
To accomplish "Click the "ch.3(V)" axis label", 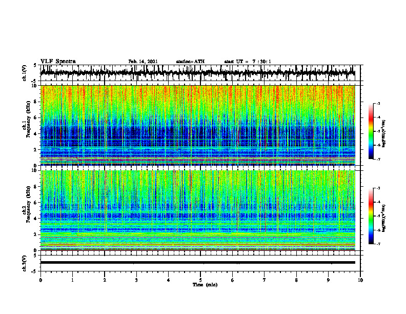I will click(x=25, y=263).
